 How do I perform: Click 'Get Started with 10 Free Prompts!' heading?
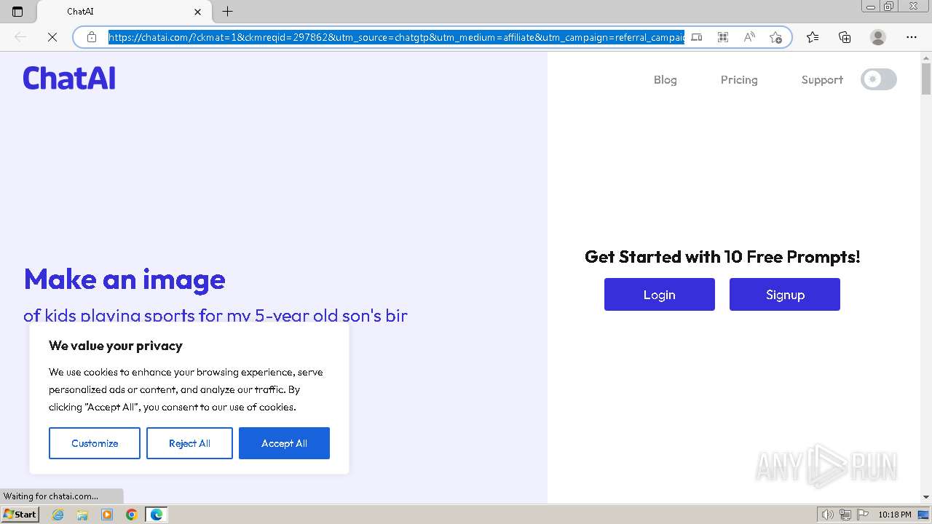pos(722,257)
